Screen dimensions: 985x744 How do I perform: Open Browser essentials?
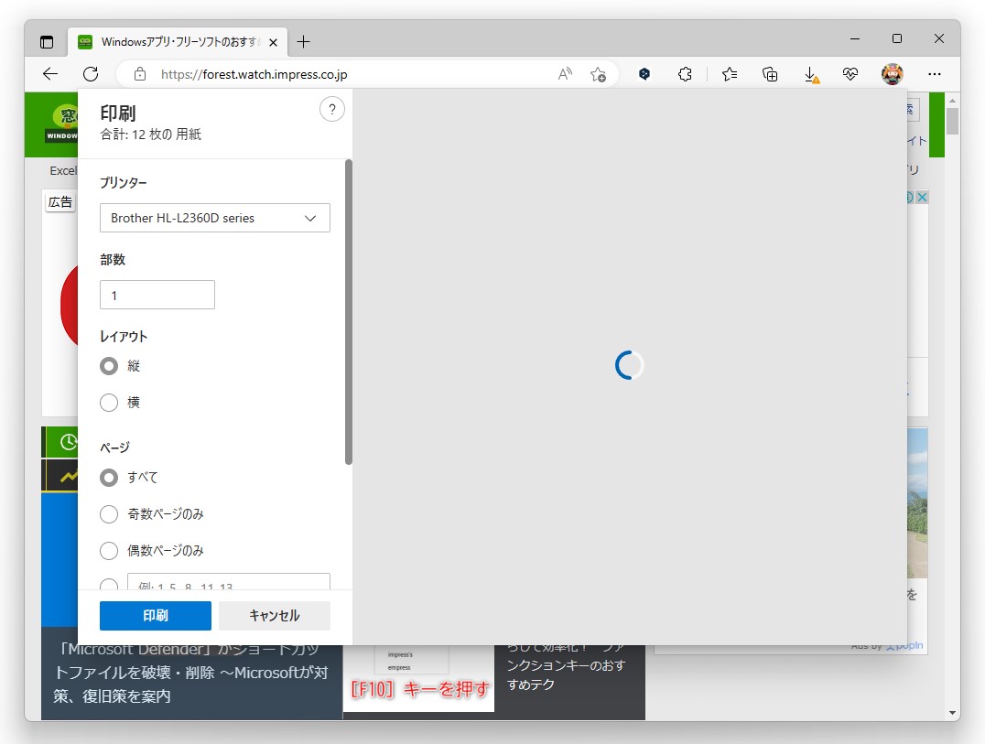tap(850, 74)
